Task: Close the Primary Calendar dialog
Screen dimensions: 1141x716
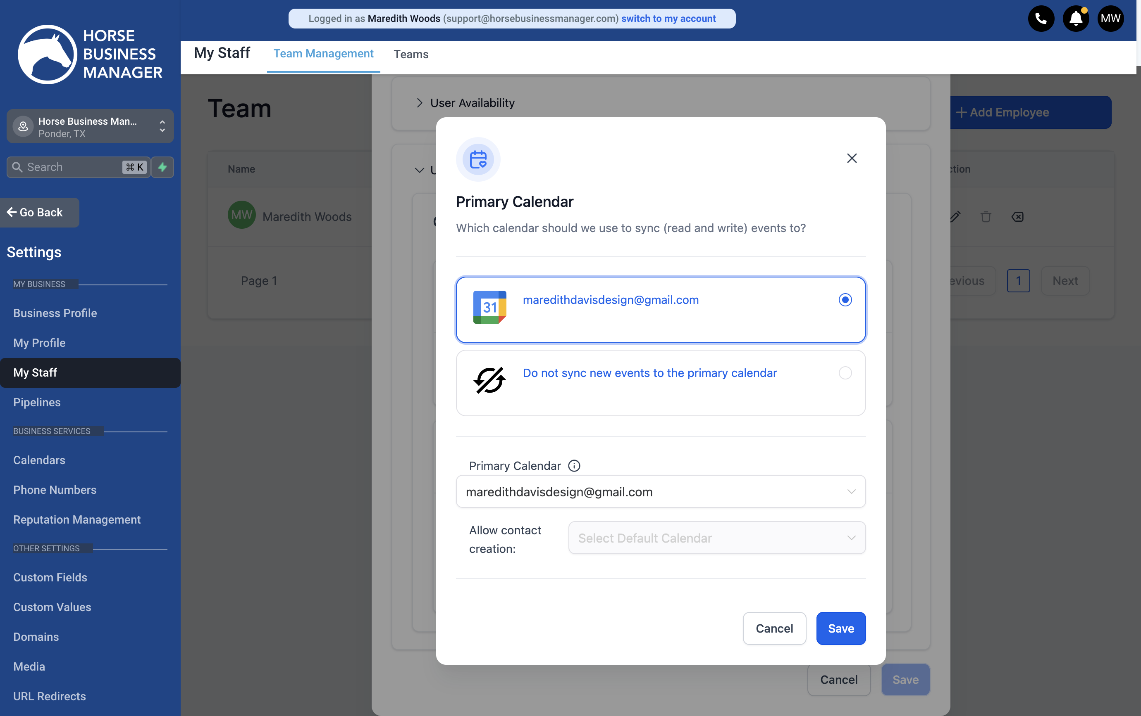Action: click(852, 158)
